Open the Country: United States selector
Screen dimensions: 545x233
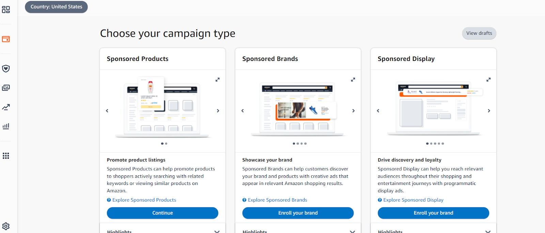click(56, 7)
